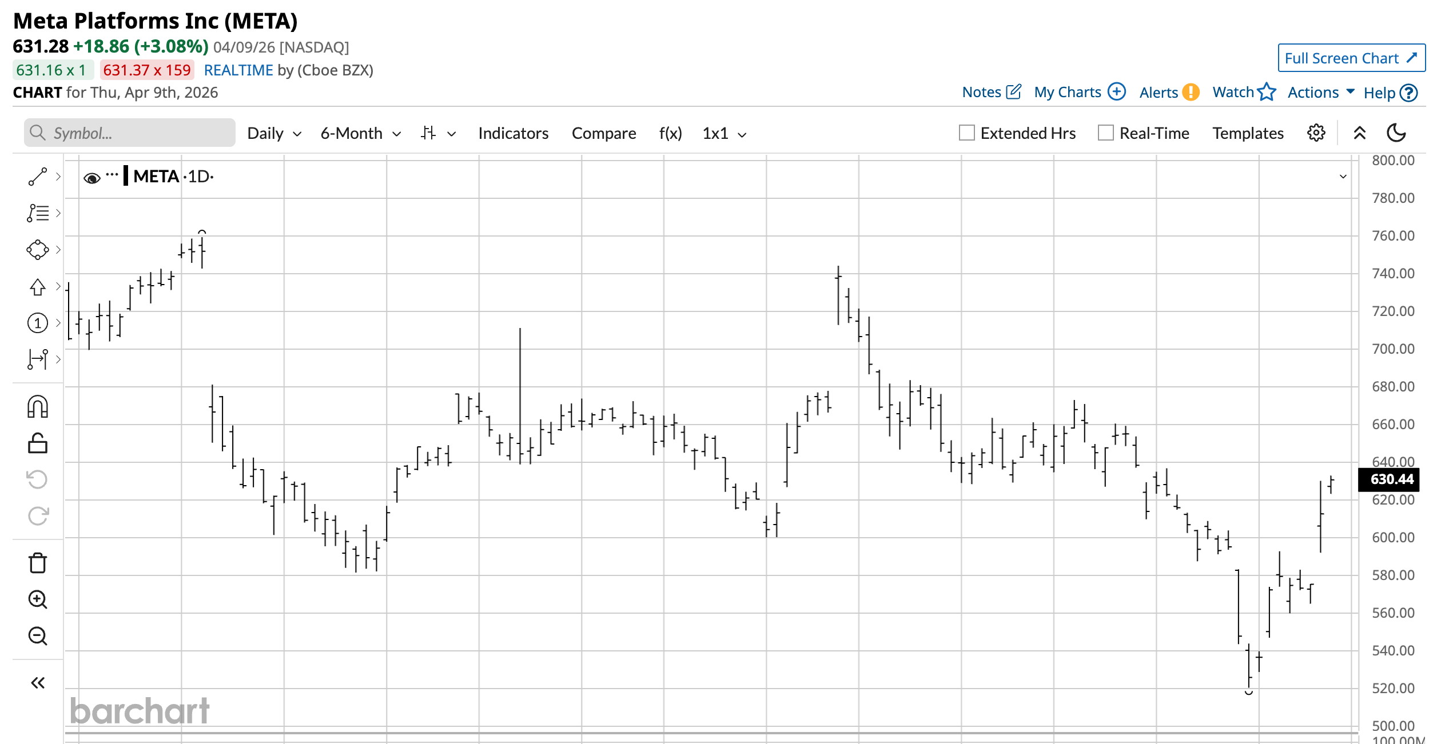
Task: Collapse the drawing toolbar double arrow
Action: pyautogui.click(x=38, y=682)
